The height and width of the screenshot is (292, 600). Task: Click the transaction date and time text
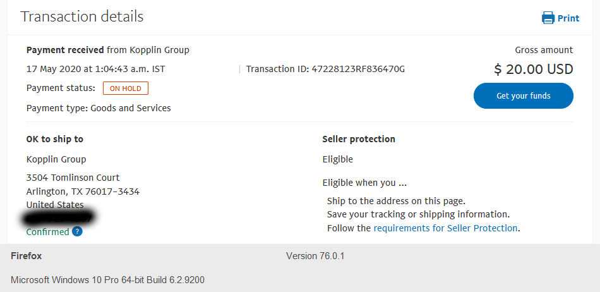(96, 70)
